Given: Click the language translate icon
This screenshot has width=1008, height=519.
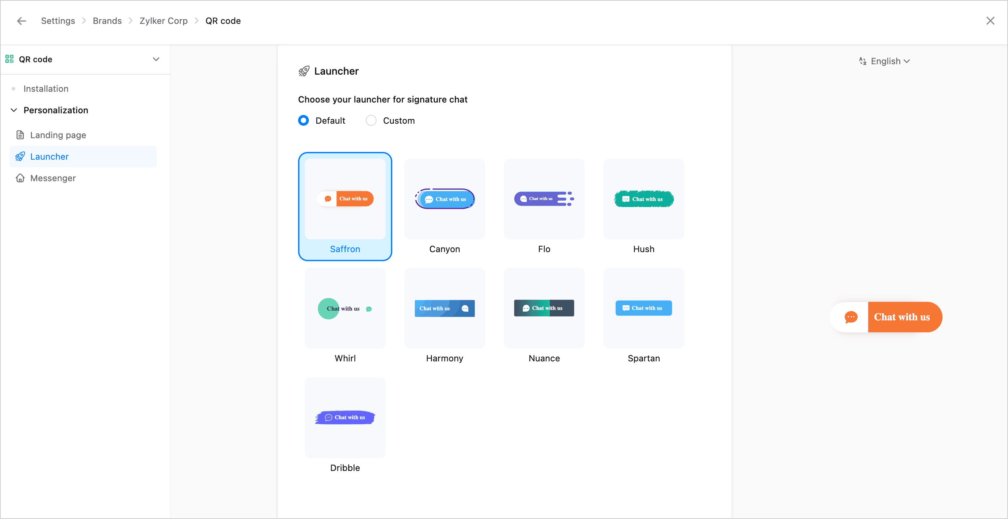Looking at the screenshot, I should [x=862, y=61].
